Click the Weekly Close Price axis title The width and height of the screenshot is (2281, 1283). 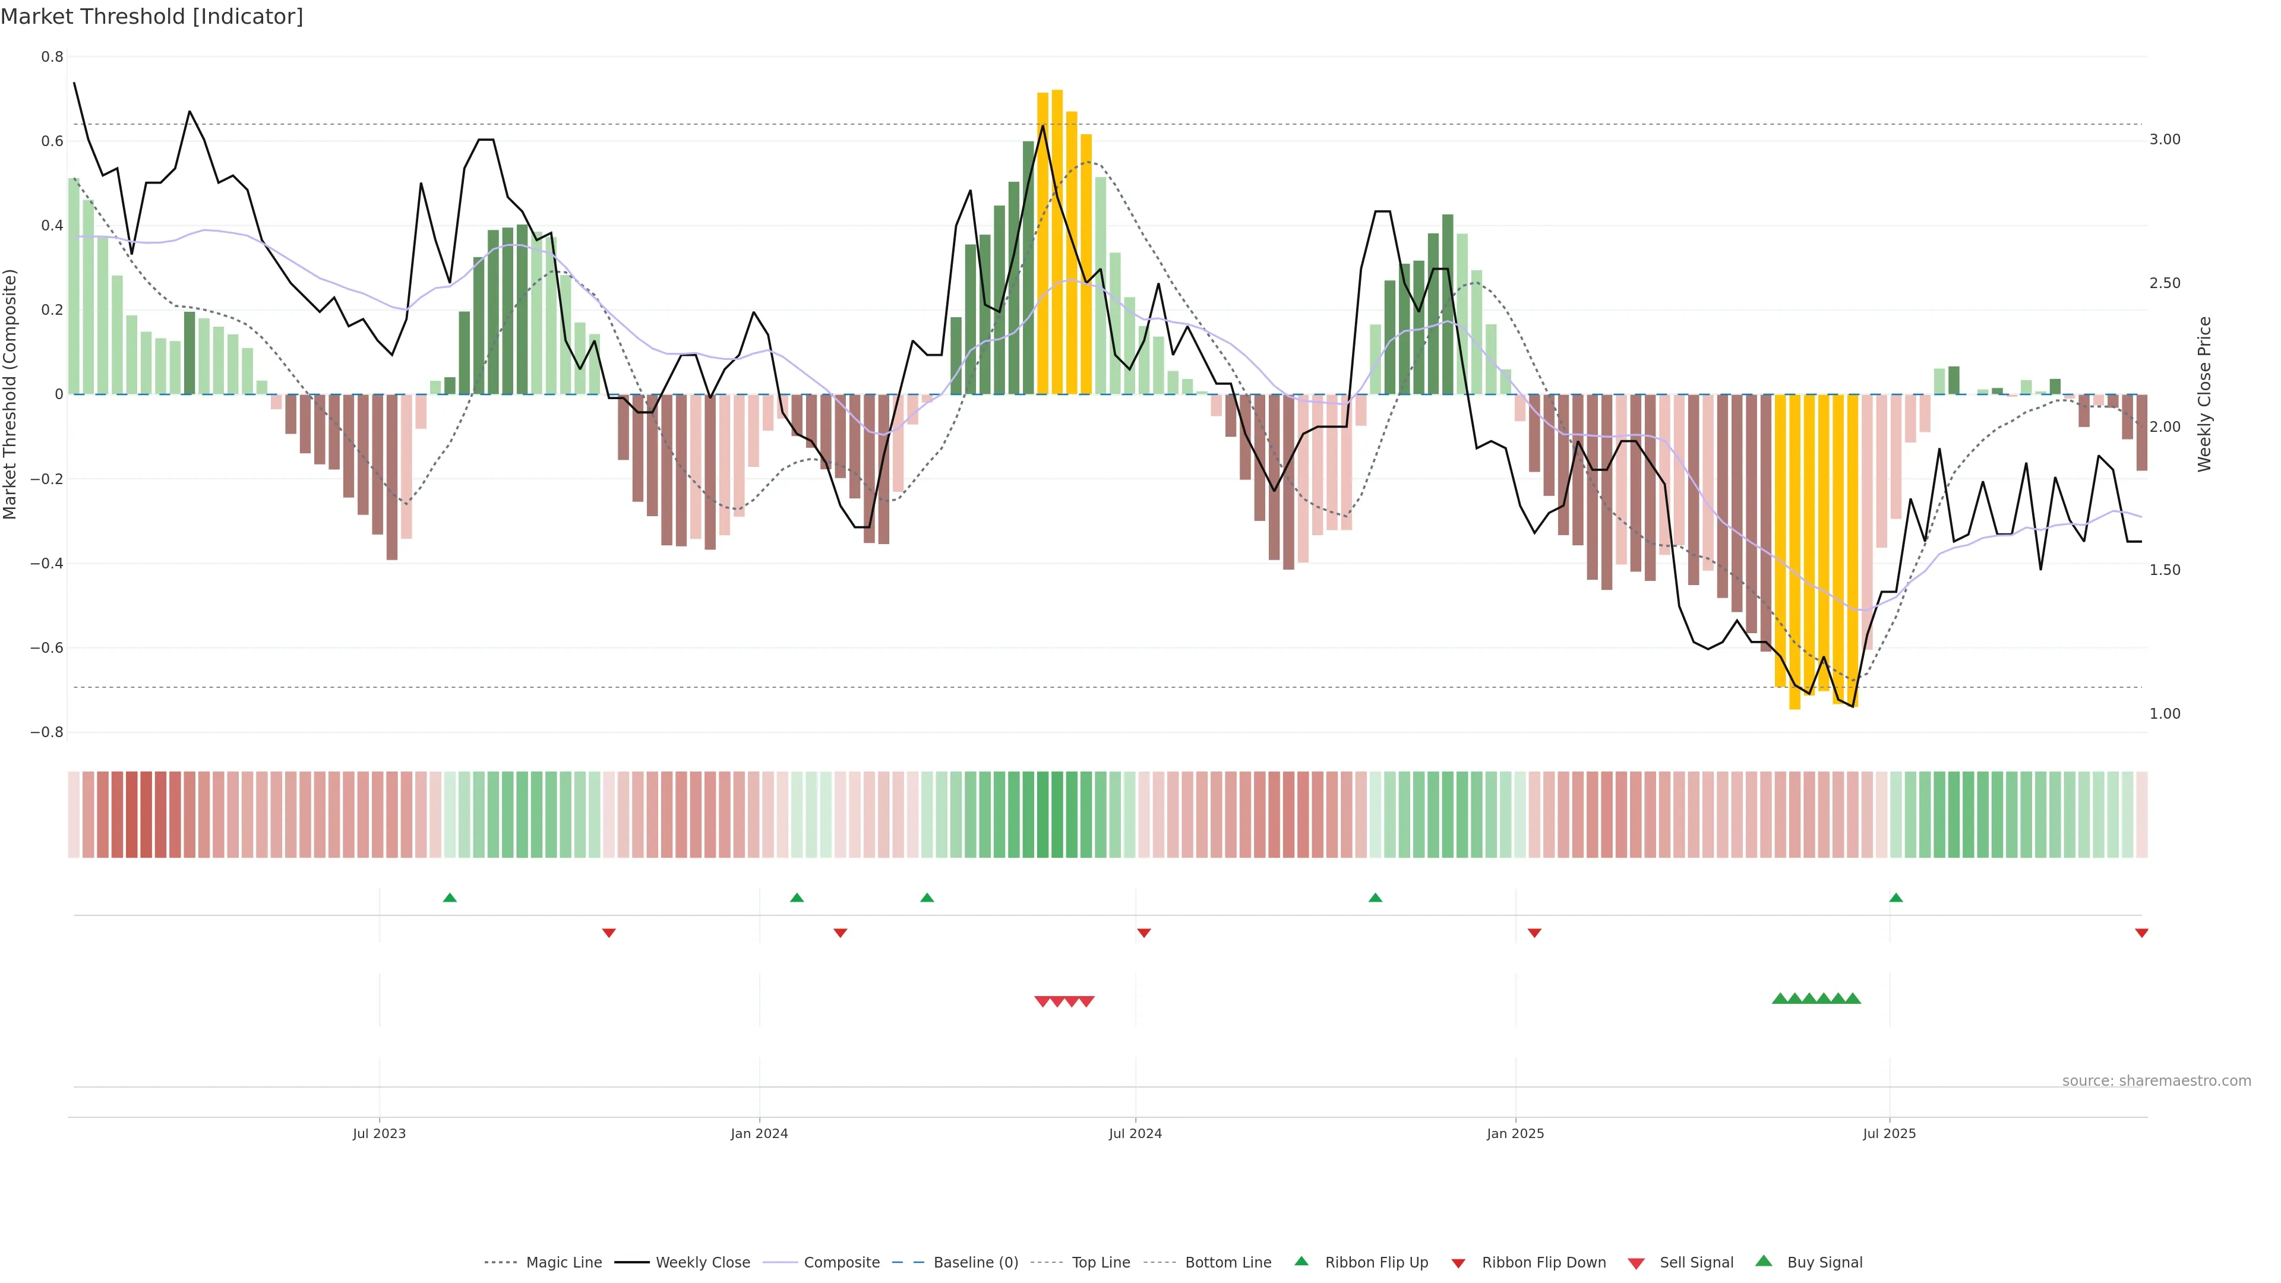pos(2205,394)
